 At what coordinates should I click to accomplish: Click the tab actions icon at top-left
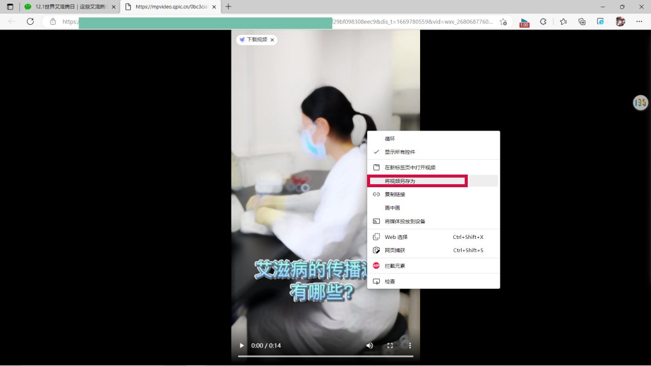[10, 7]
